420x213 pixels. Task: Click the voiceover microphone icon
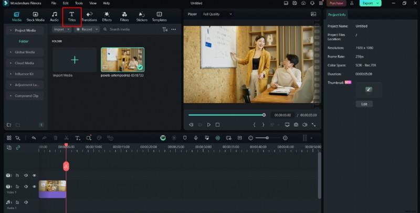pos(195,138)
